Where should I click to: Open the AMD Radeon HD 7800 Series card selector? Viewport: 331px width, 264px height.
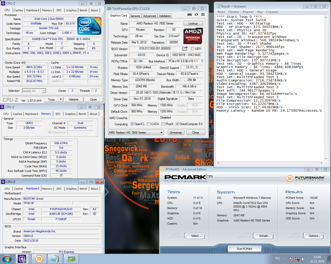tap(136, 133)
